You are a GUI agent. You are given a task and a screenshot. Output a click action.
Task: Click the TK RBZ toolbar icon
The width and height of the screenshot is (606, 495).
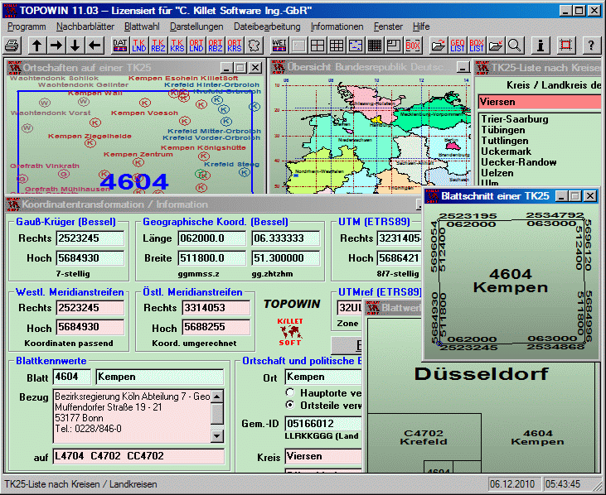[x=158, y=46]
